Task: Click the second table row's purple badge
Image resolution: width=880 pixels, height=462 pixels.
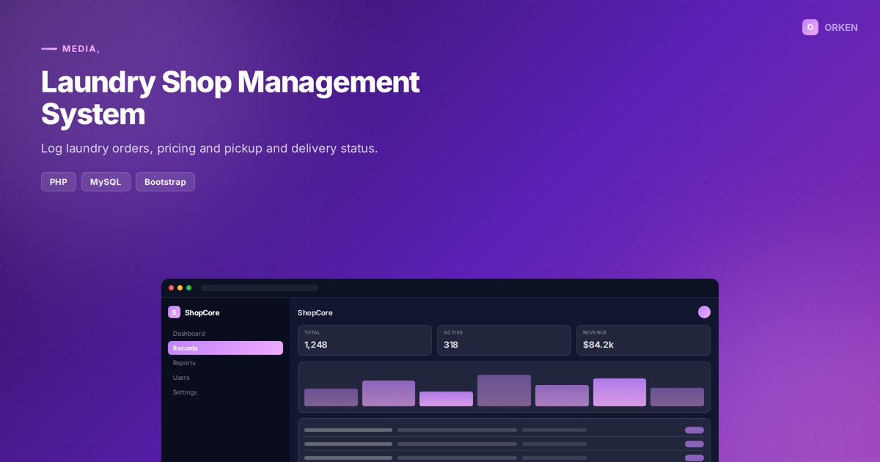Action: (x=694, y=444)
